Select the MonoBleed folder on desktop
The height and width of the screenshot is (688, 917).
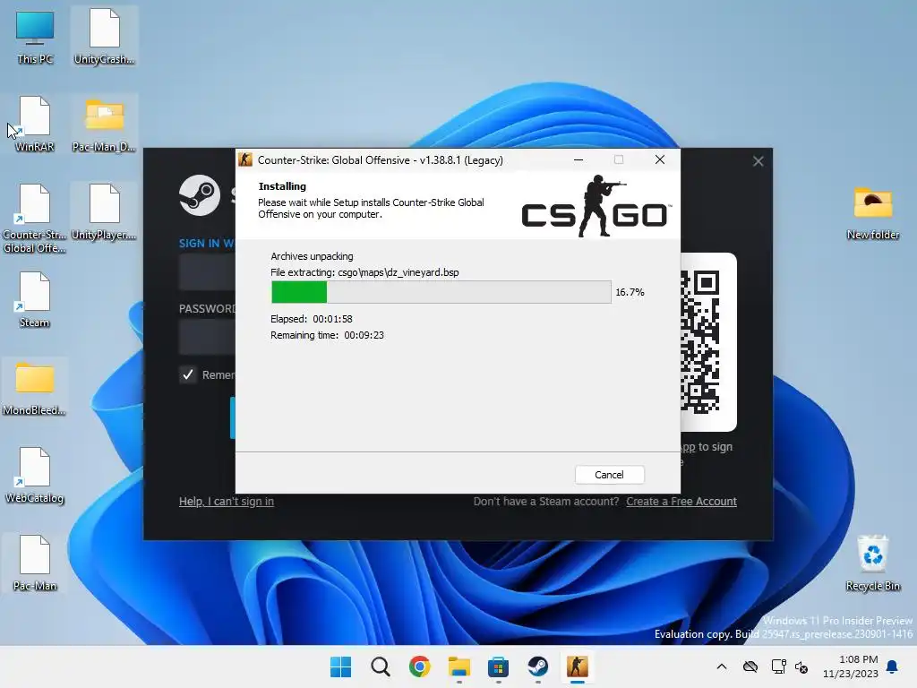point(35,387)
